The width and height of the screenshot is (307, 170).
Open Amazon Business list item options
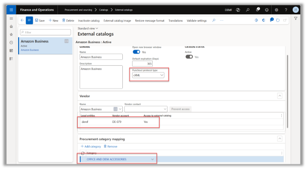(66, 41)
